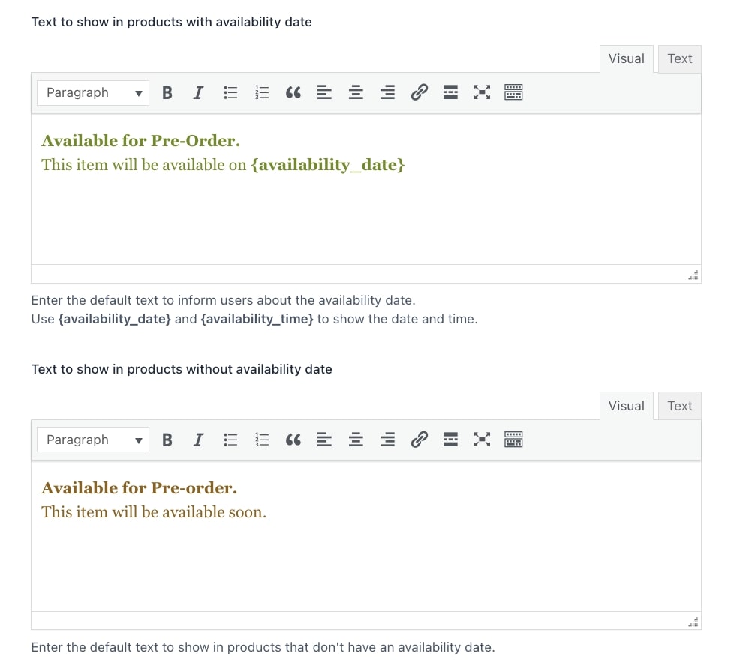Image resolution: width=746 pixels, height=663 pixels.
Task: Click the 'available soon' editor content area
Action: click(365, 536)
